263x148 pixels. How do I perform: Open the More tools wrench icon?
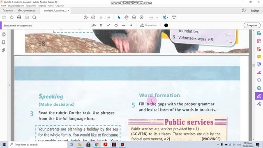tap(259, 104)
